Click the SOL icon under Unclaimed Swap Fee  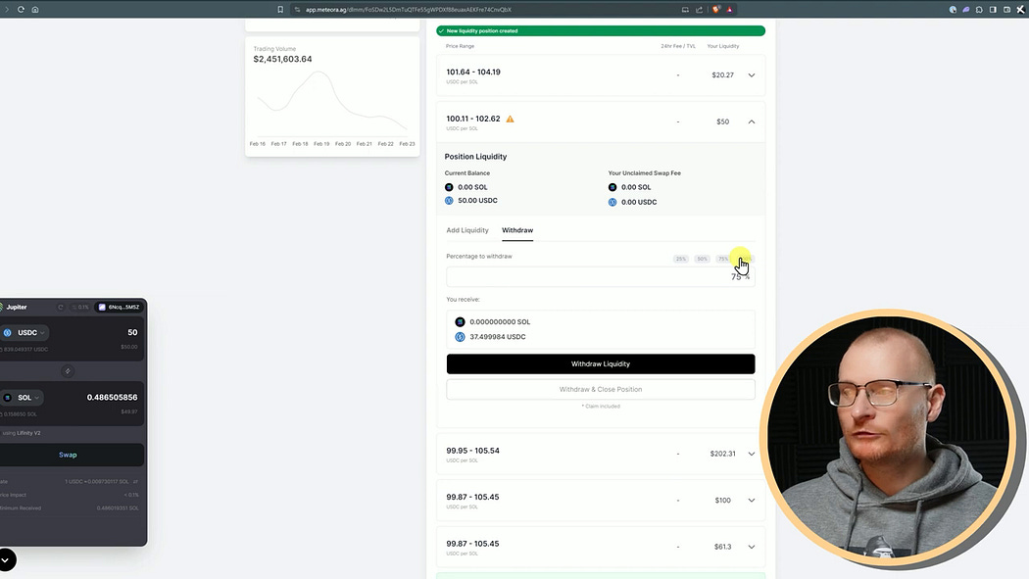(x=612, y=187)
